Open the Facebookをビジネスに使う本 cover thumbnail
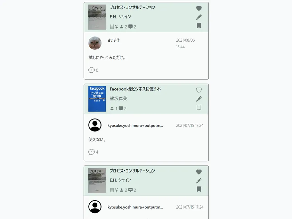 coord(97,99)
